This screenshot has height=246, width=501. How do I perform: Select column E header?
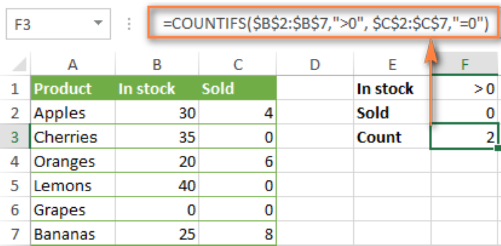click(392, 65)
